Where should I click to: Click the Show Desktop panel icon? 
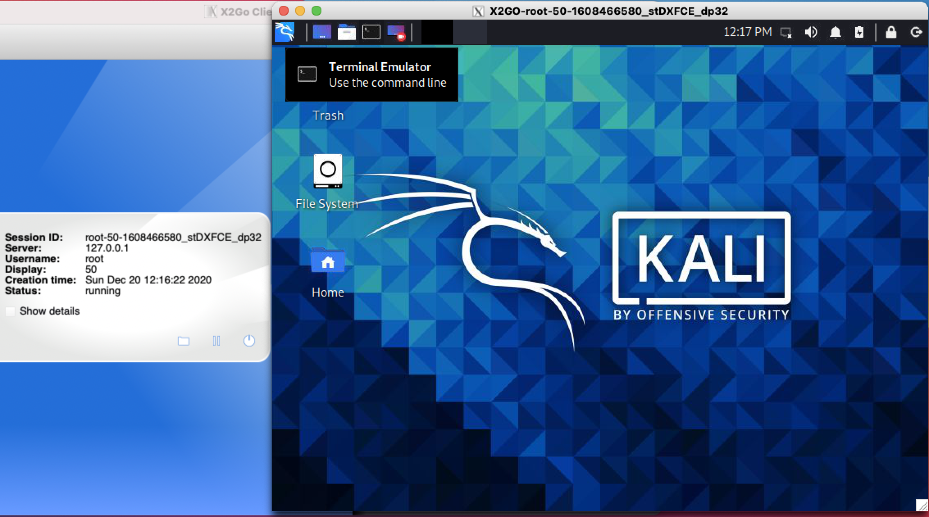point(322,32)
